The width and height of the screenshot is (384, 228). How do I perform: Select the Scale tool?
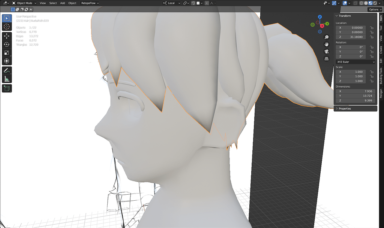pos(7,53)
